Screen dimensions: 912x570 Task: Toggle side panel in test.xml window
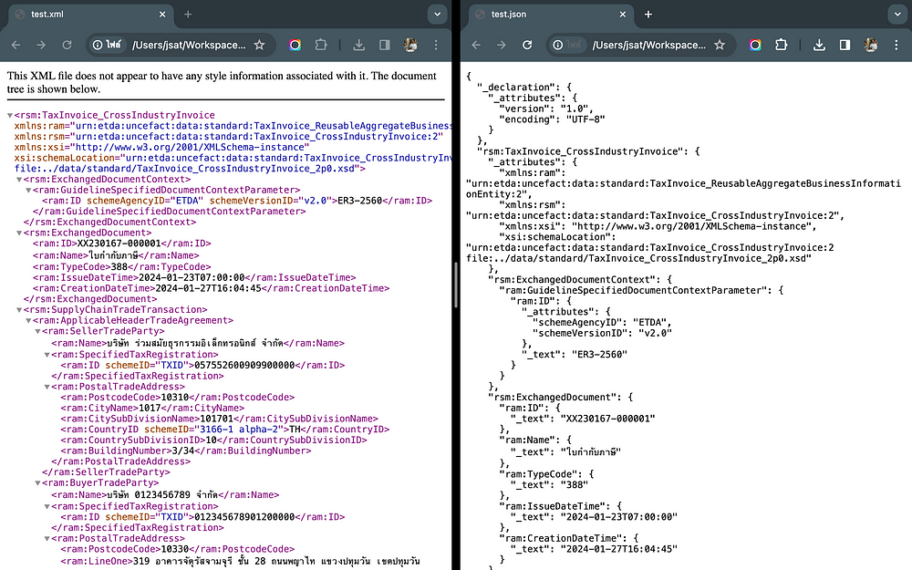click(384, 45)
